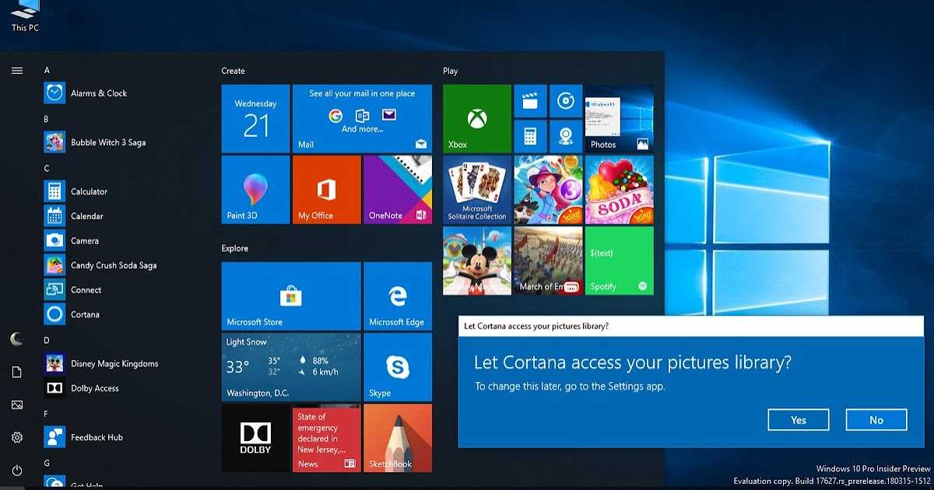Launch the Candy Crush Soda tile in Play
Image resolution: width=934 pixels, height=490 pixels.
tap(620, 190)
